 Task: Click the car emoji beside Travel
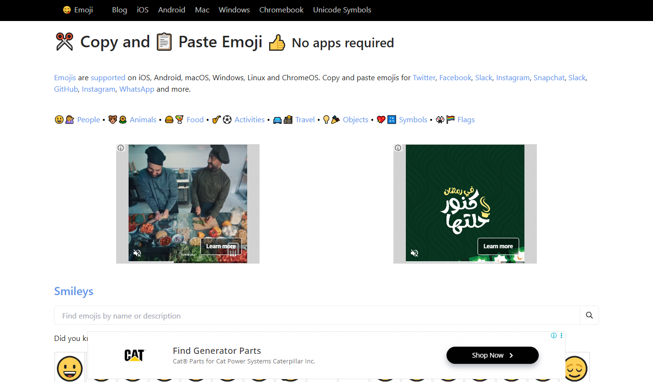(x=277, y=120)
